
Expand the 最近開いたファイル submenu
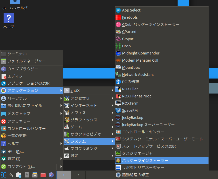click(x=32, y=106)
